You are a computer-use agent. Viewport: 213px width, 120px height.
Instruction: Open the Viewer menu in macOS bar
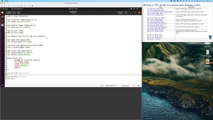click(7, 1)
